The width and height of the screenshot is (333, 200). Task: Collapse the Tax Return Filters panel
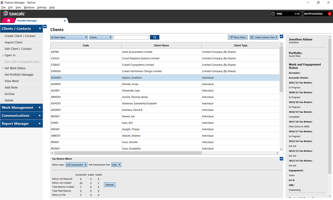(281, 159)
